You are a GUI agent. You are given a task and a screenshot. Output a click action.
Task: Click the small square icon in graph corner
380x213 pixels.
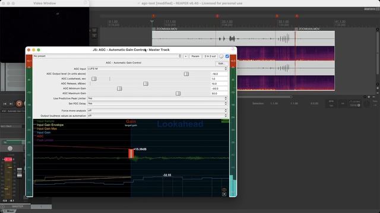pos(224,194)
